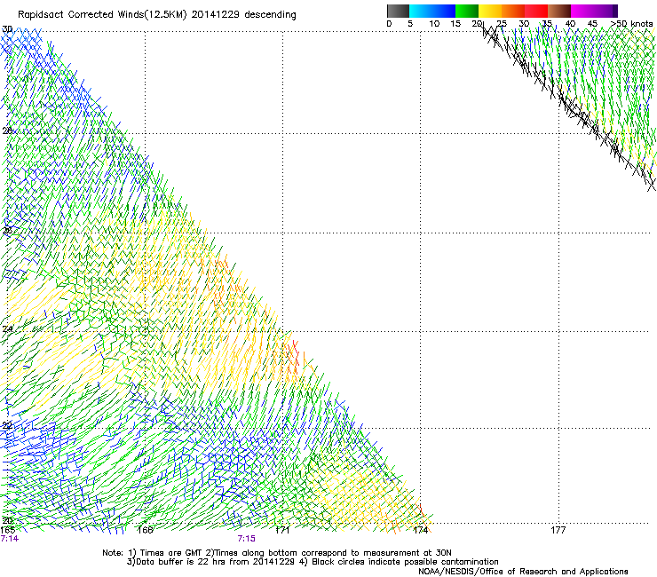
Task: Click the note 'Times are GMT'
Action: [x=171, y=553]
